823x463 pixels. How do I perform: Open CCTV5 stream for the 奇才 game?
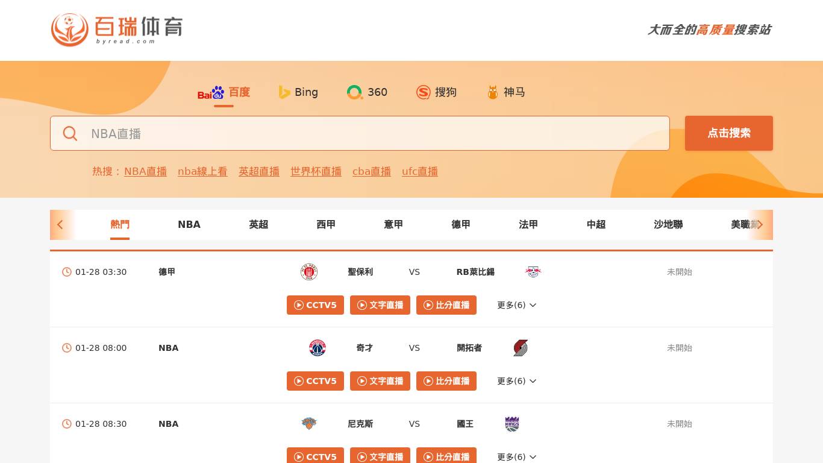(315, 381)
